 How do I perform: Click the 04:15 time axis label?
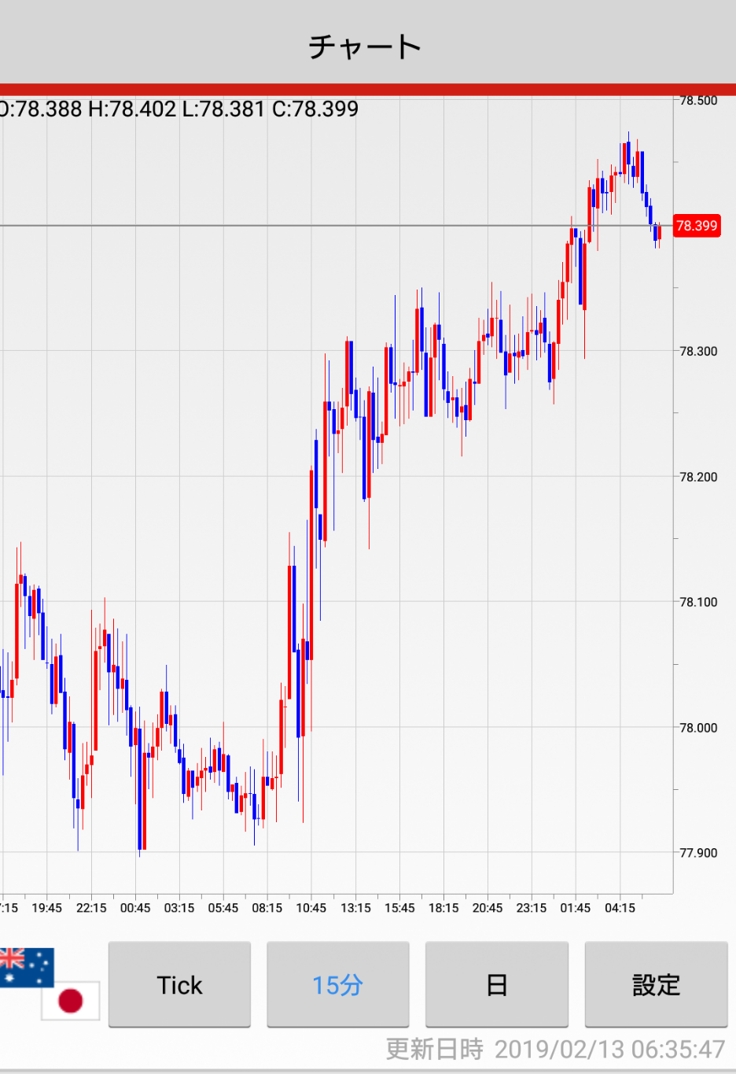(x=620, y=908)
